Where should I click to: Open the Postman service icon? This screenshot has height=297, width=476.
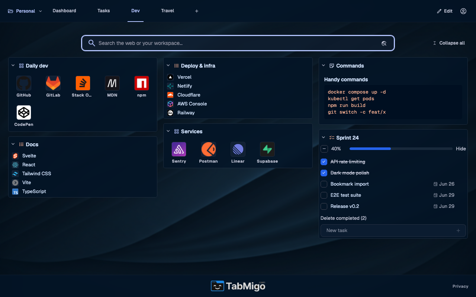pyautogui.click(x=208, y=149)
